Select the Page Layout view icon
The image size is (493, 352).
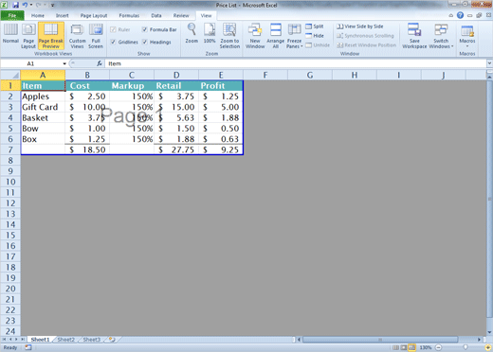coord(28,35)
